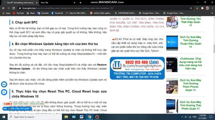Close the New Tab tab
The width and height of the screenshot is (215, 120).
tap(74, 3)
